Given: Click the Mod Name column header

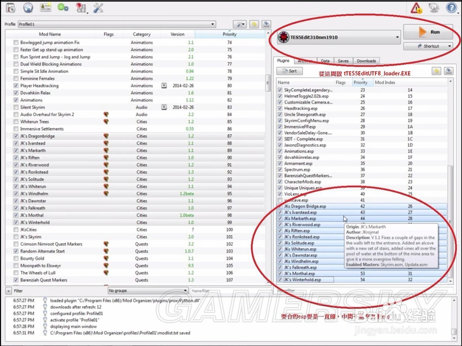Looking at the screenshot, I should click(x=50, y=34).
